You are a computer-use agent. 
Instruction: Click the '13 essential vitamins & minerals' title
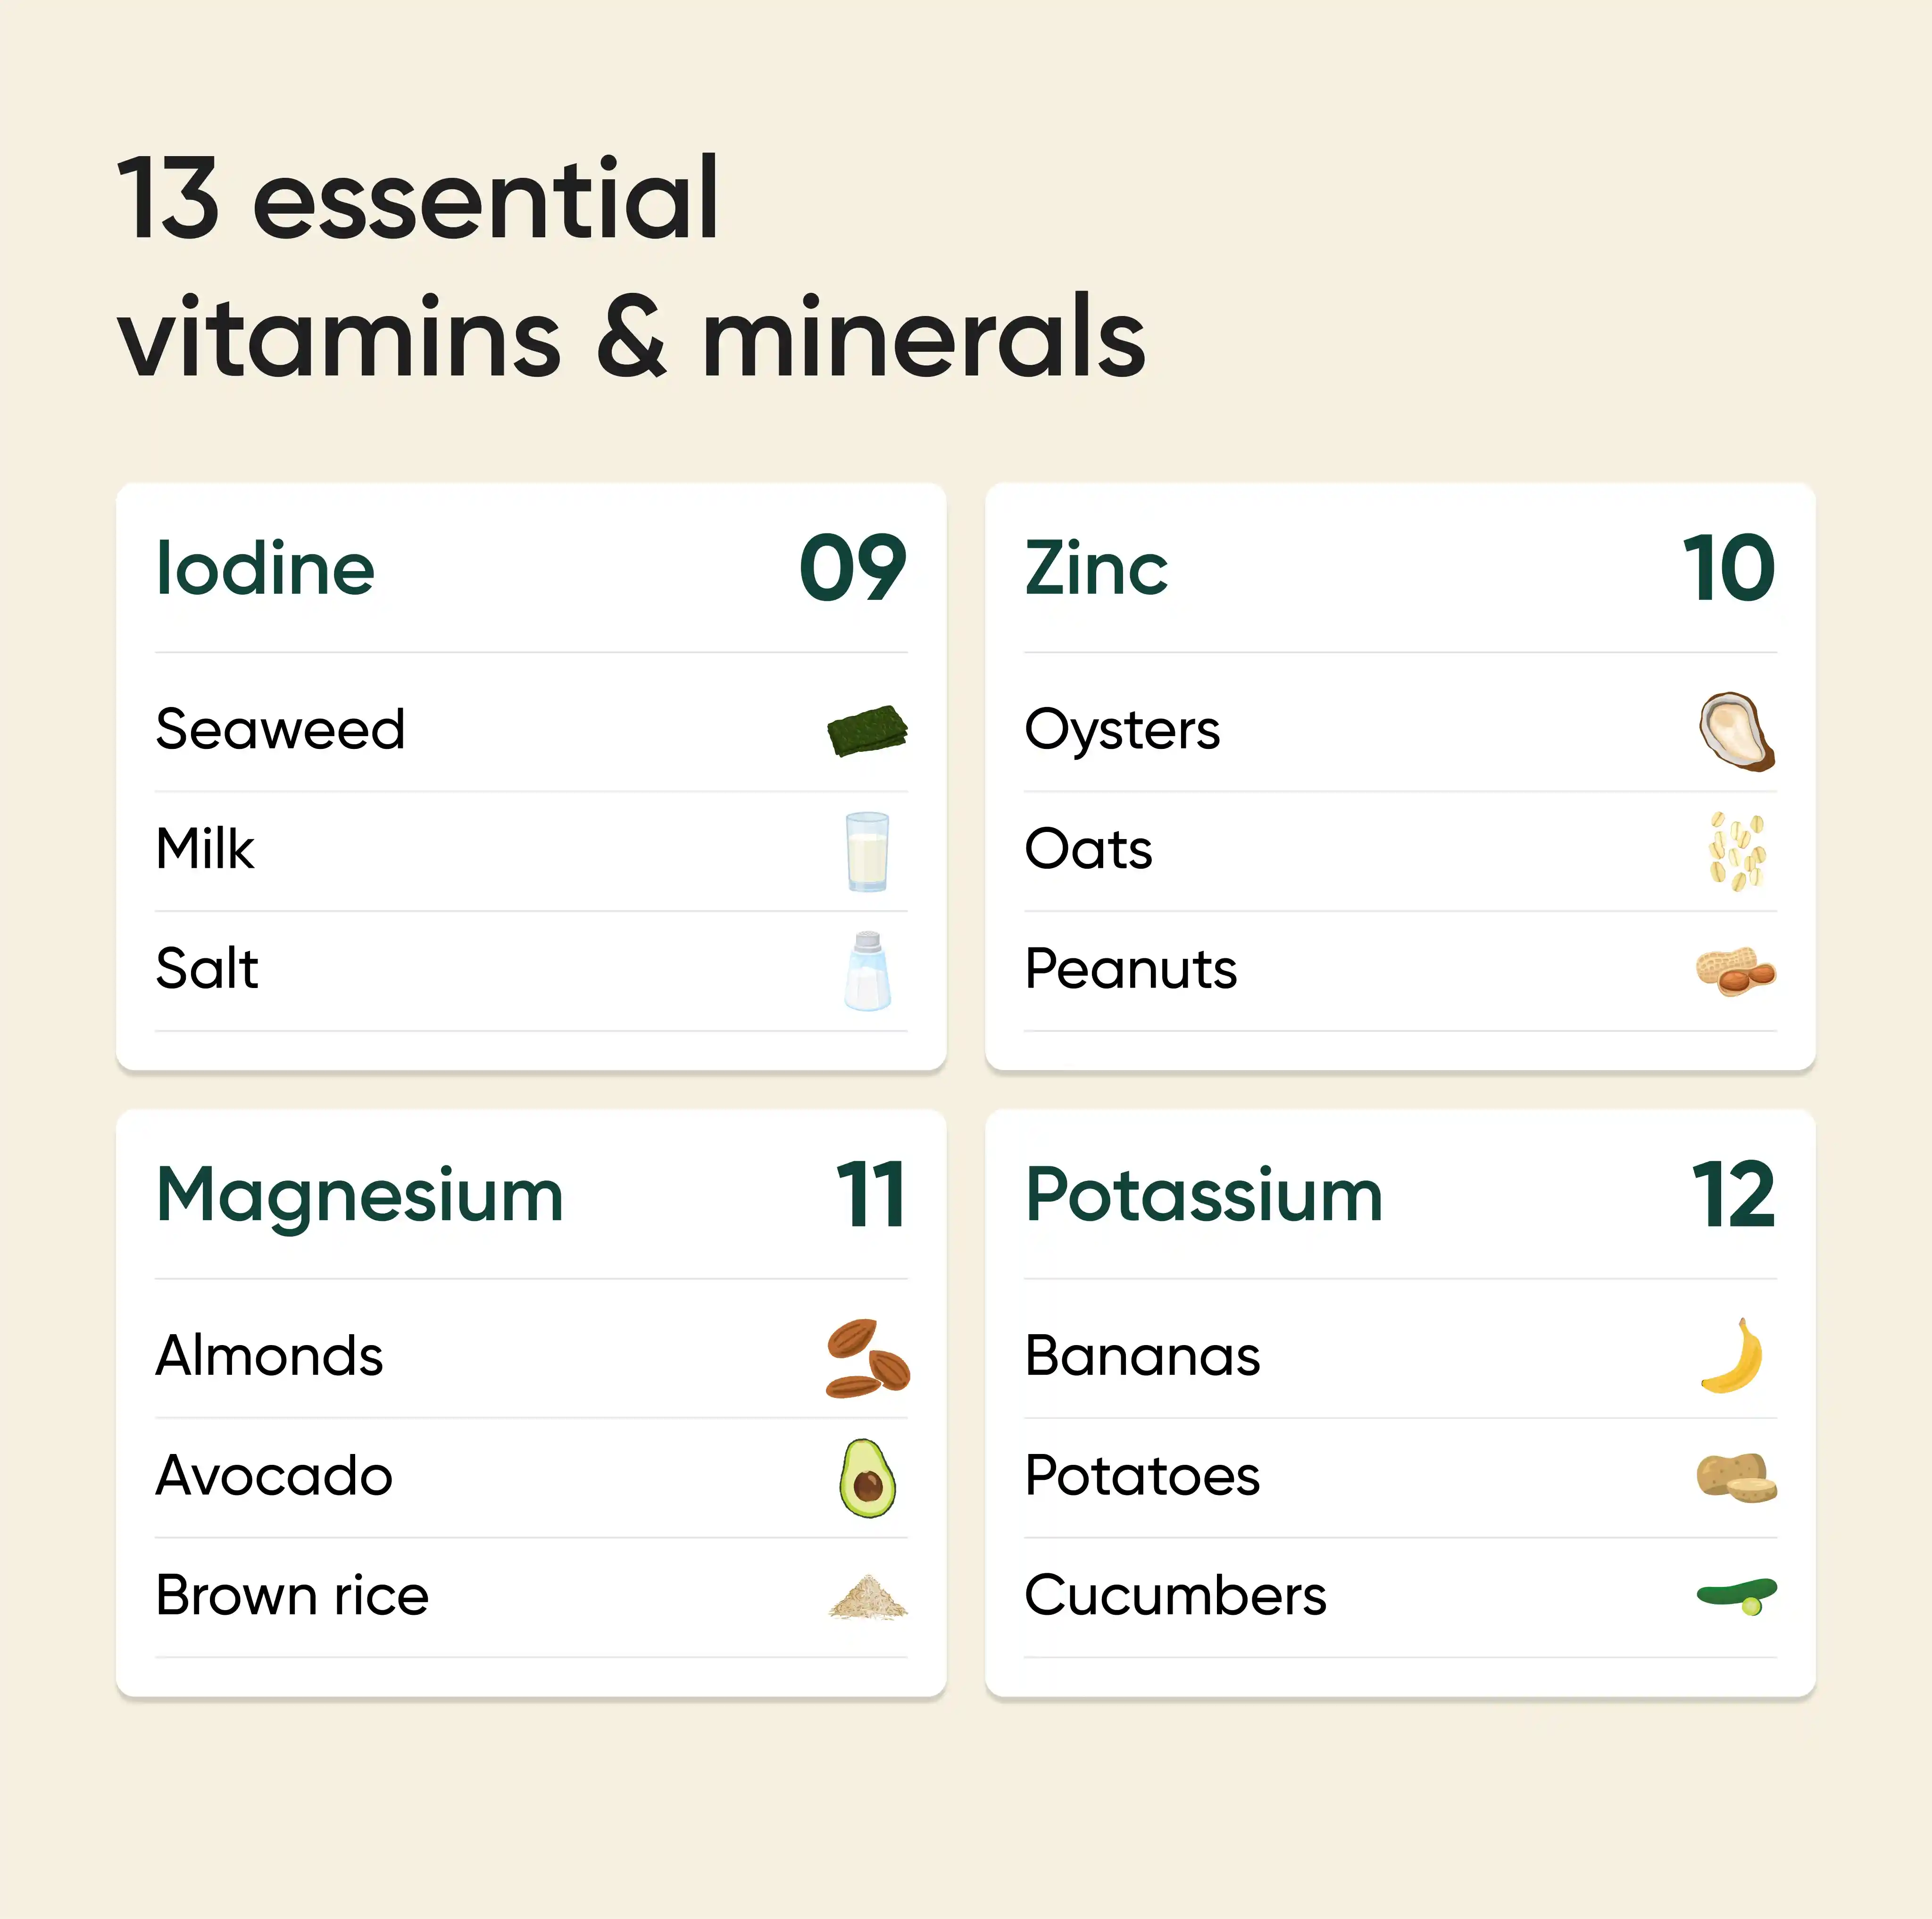(x=630, y=267)
